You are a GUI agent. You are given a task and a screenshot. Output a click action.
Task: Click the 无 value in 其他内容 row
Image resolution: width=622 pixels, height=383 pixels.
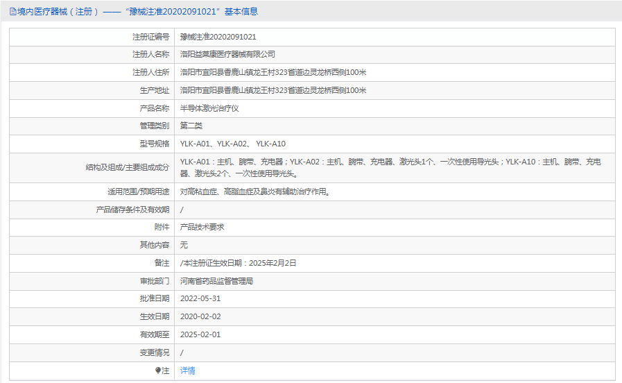(x=184, y=245)
